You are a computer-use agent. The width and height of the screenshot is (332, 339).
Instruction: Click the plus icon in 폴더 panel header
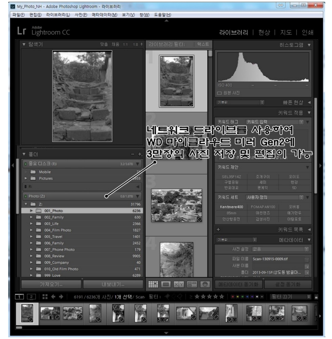[140, 154]
